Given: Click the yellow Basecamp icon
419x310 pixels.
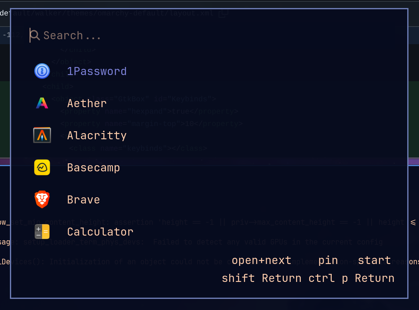Looking at the screenshot, I should [x=42, y=167].
